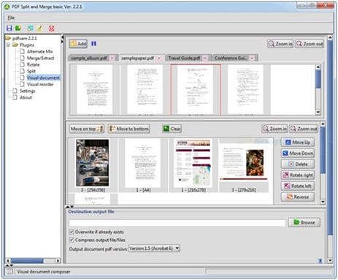This screenshot has height=280, width=338.
Task: Select the Visual reorder plugin item
Action: 40,84
